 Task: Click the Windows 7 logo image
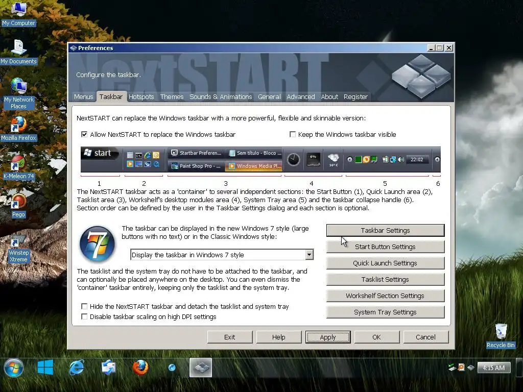coord(97,243)
